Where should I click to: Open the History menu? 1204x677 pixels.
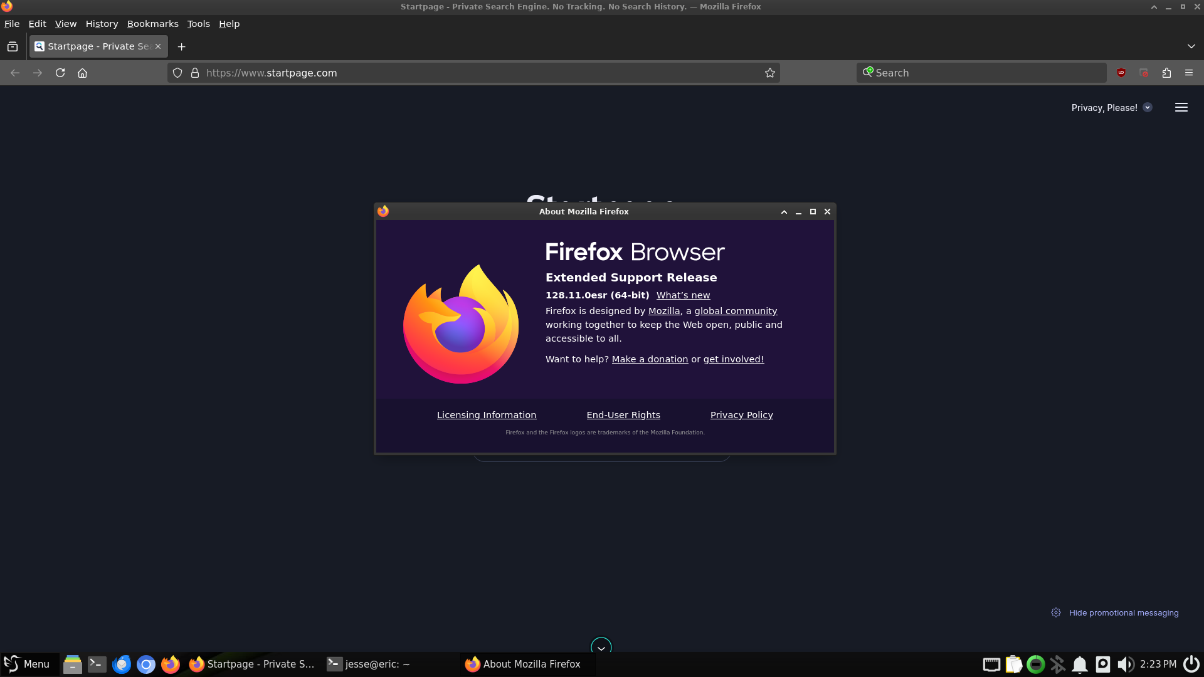click(102, 24)
